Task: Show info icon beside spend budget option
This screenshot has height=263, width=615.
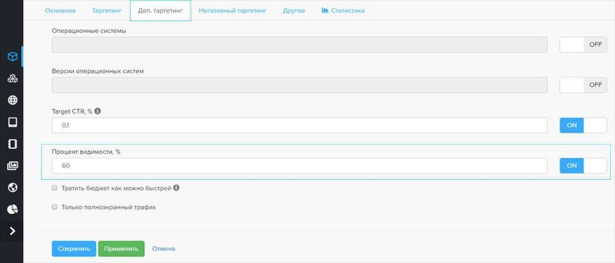Action: click(x=176, y=188)
